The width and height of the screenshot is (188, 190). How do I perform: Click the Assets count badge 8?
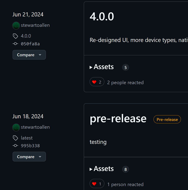coord(125,169)
